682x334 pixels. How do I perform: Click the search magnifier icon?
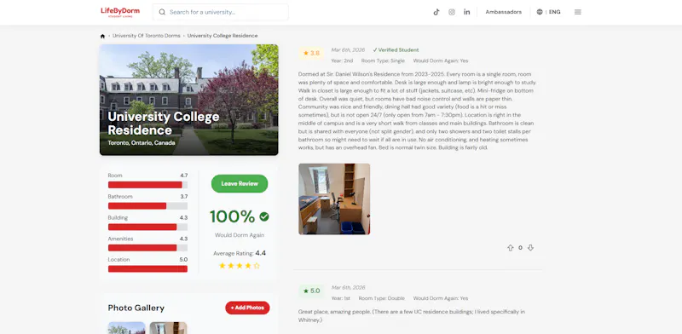click(162, 12)
